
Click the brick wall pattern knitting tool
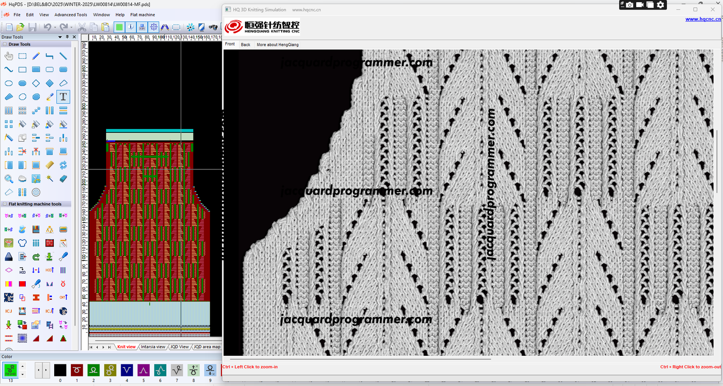point(50,243)
